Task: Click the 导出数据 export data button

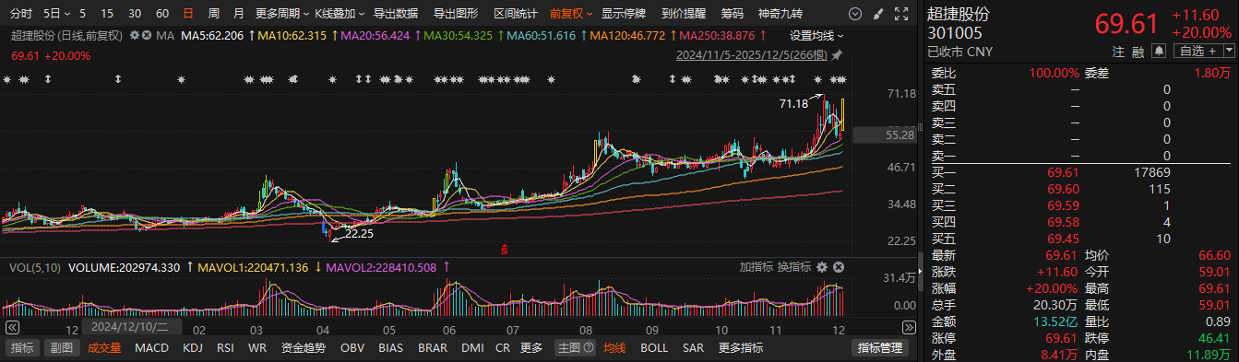Action: (x=396, y=14)
